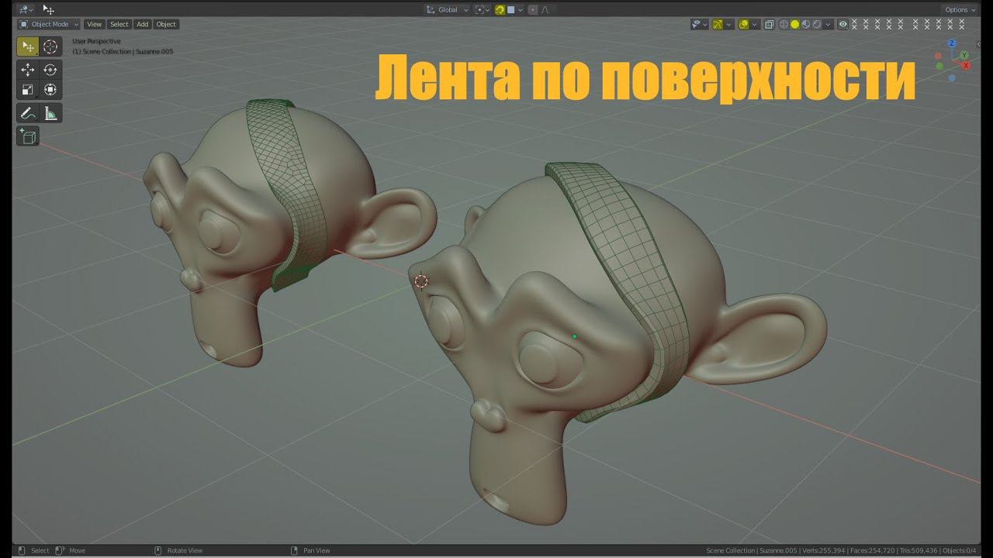
Task: Open the View menu
Action: (x=94, y=24)
